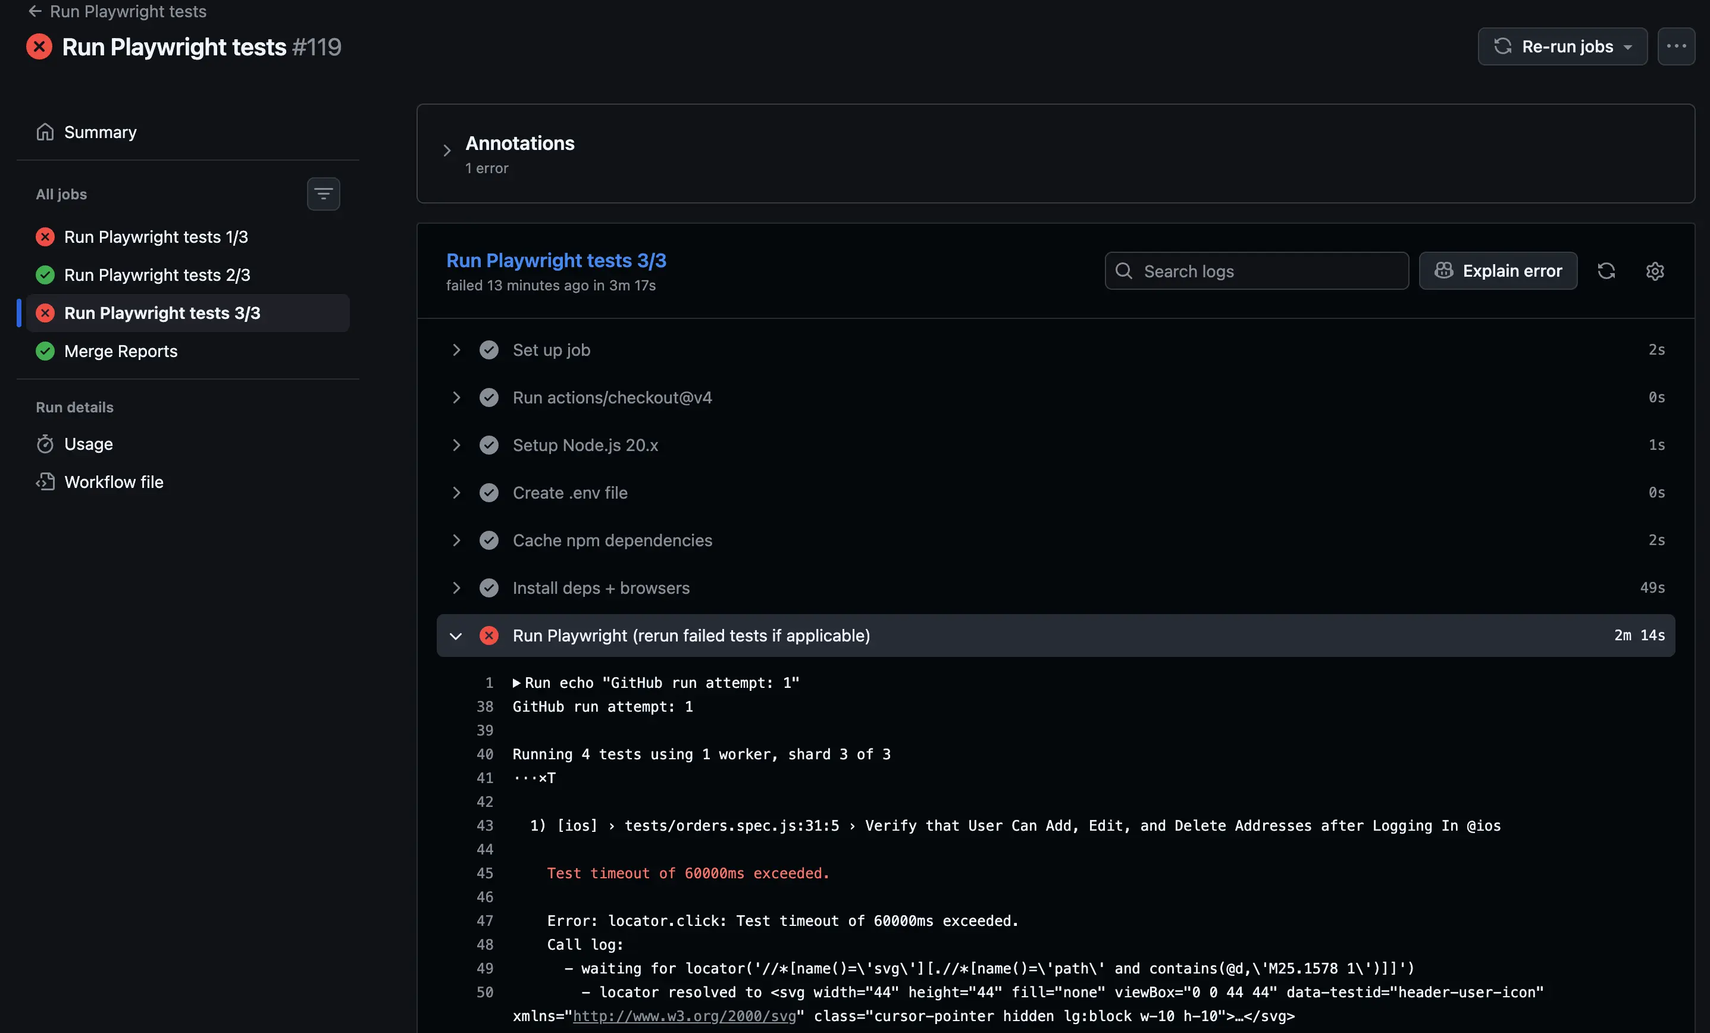
Task: Click Run Playwright tests 3/3 heading link
Action: pos(556,261)
